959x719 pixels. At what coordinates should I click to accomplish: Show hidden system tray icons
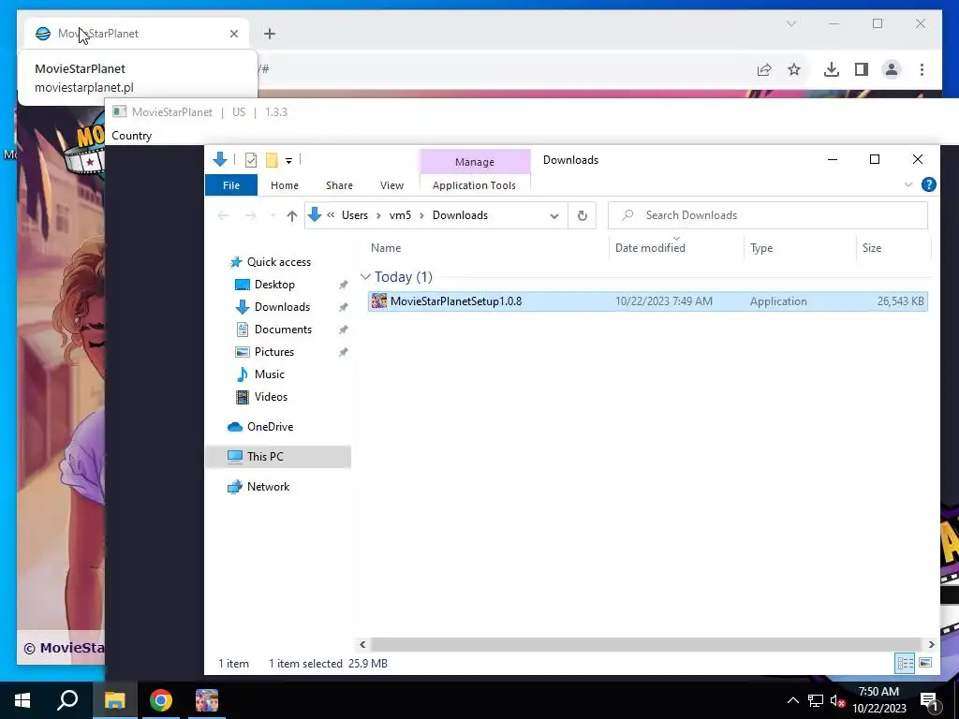point(792,700)
